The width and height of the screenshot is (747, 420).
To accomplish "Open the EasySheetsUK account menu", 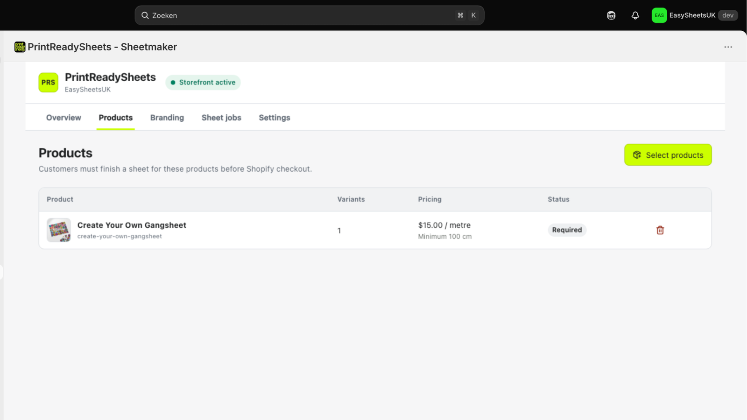I will (x=695, y=15).
